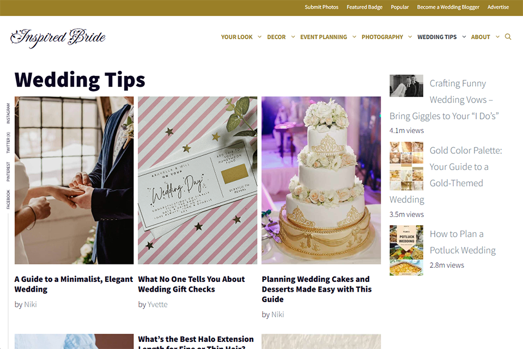The width and height of the screenshot is (523, 349).
Task: Open the Gold Color Palette thumbnail
Action: click(x=406, y=166)
